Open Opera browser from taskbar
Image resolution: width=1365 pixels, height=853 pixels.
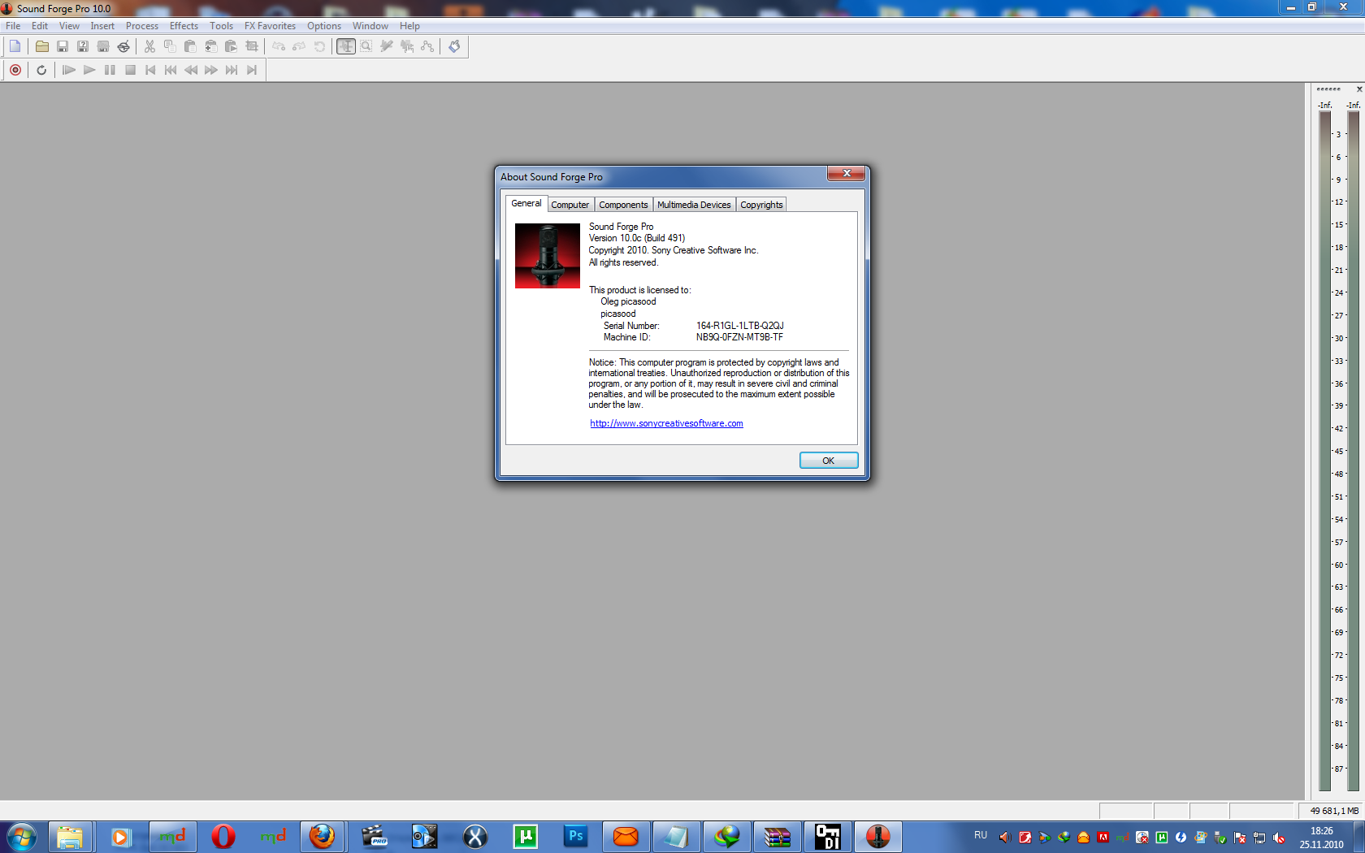click(x=223, y=837)
